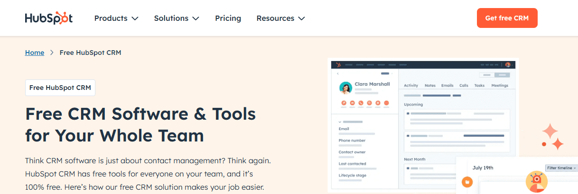Click the Free HubSpot CRM badge label
The image size is (578, 194).
click(x=60, y=88)
